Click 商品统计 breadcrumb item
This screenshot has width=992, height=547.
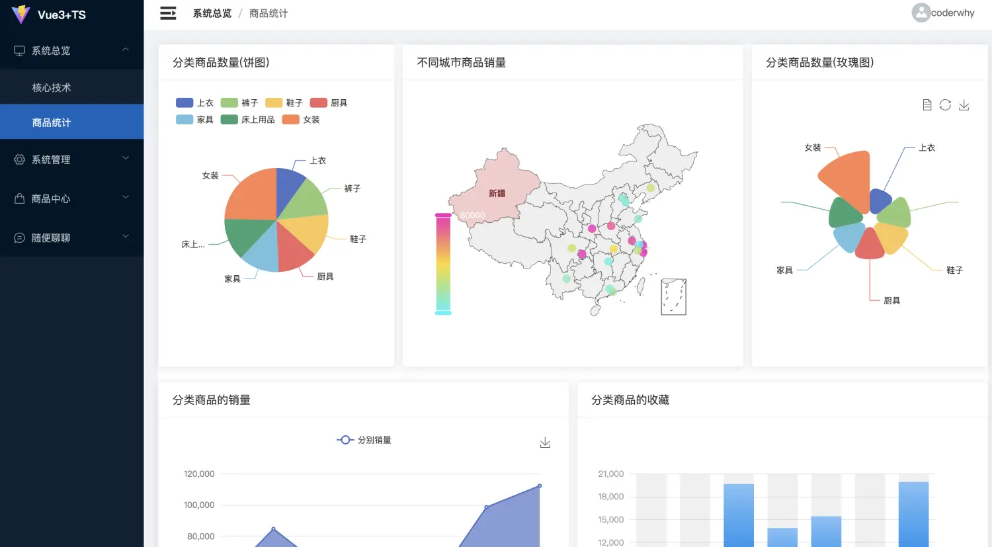[x=269, y=13]
